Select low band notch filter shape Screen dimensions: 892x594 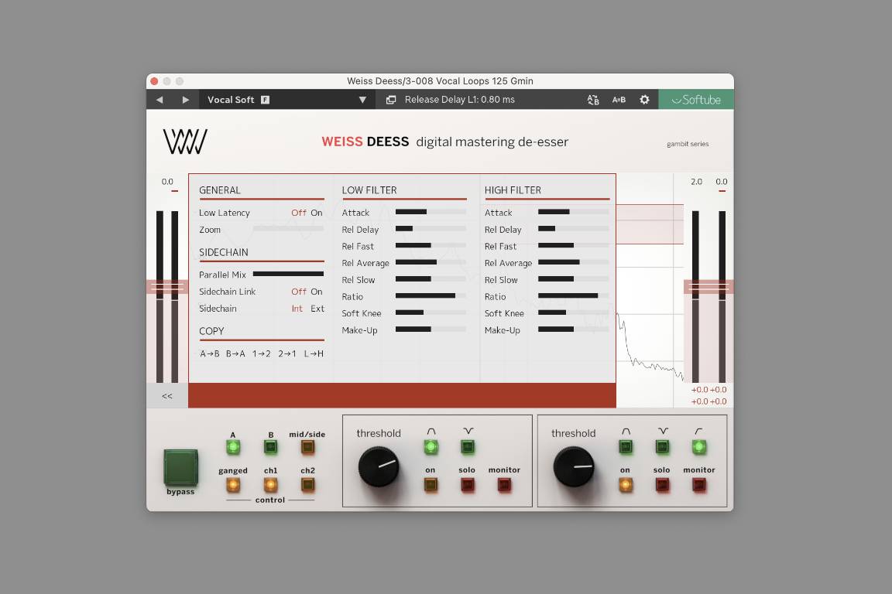(468, 447)
